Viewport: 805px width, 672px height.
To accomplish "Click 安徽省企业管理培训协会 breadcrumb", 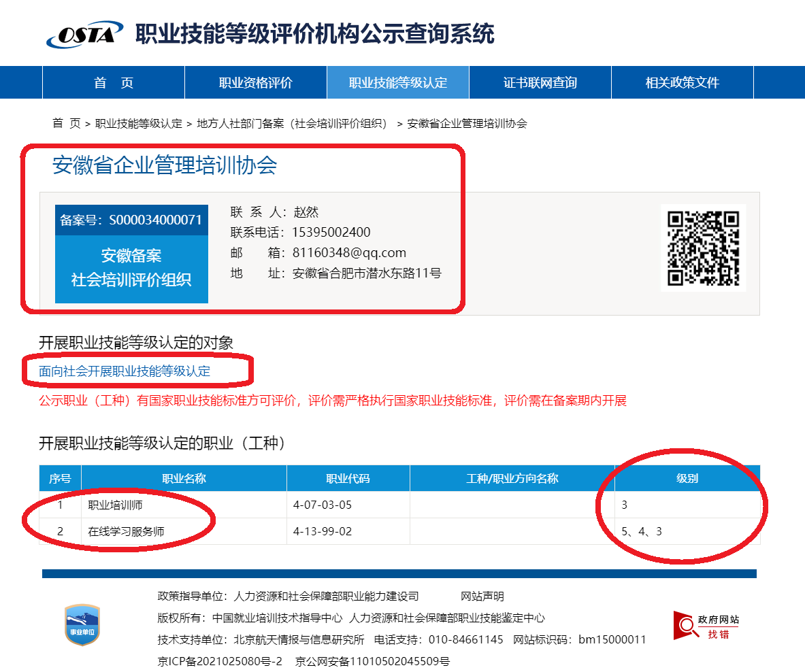I will (x=467, y=124).
